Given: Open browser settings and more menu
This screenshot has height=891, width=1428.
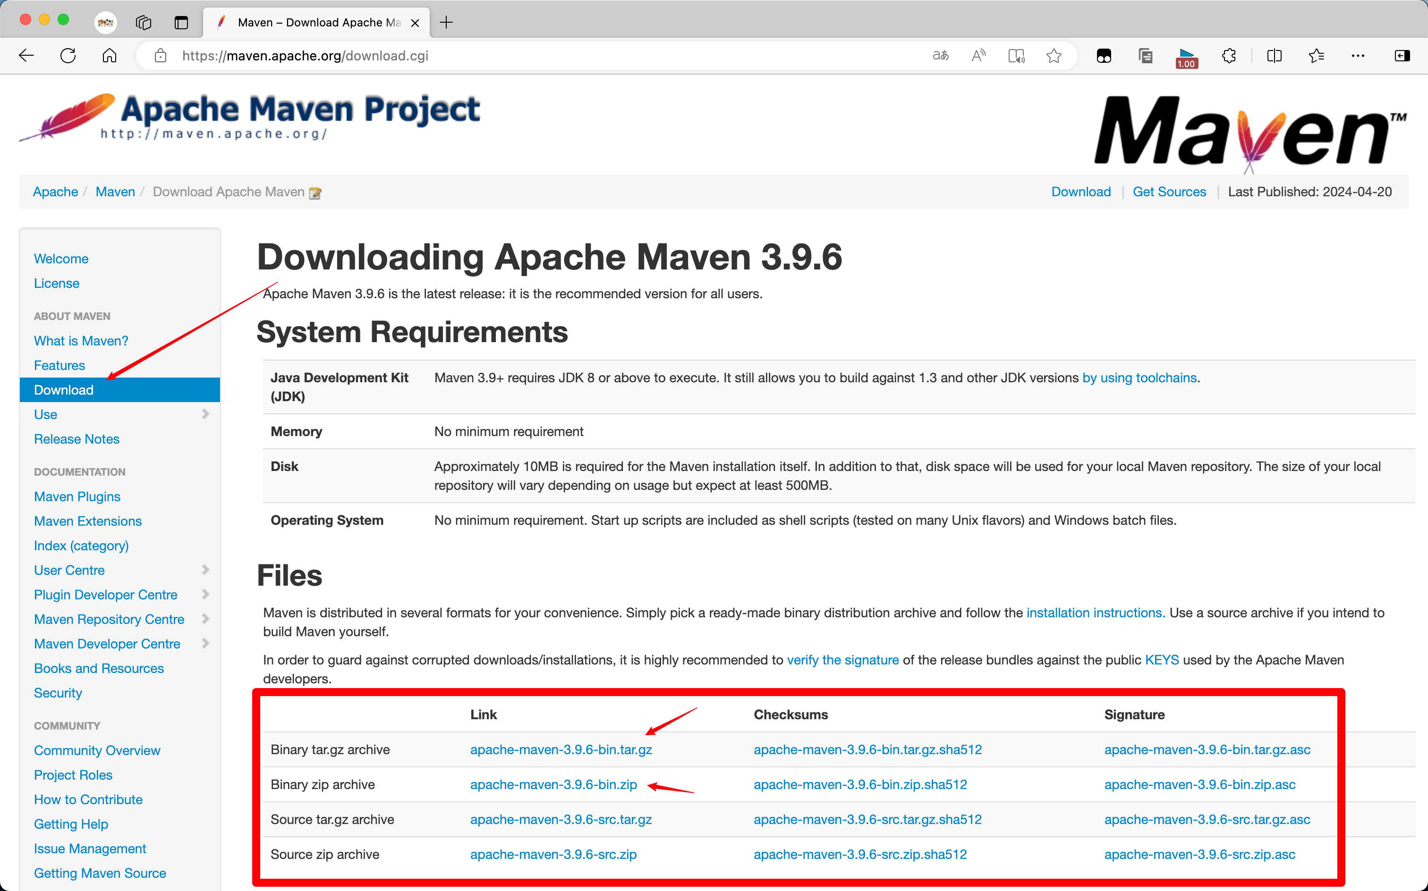Looking at the screenshot, I should [1358, 55].
